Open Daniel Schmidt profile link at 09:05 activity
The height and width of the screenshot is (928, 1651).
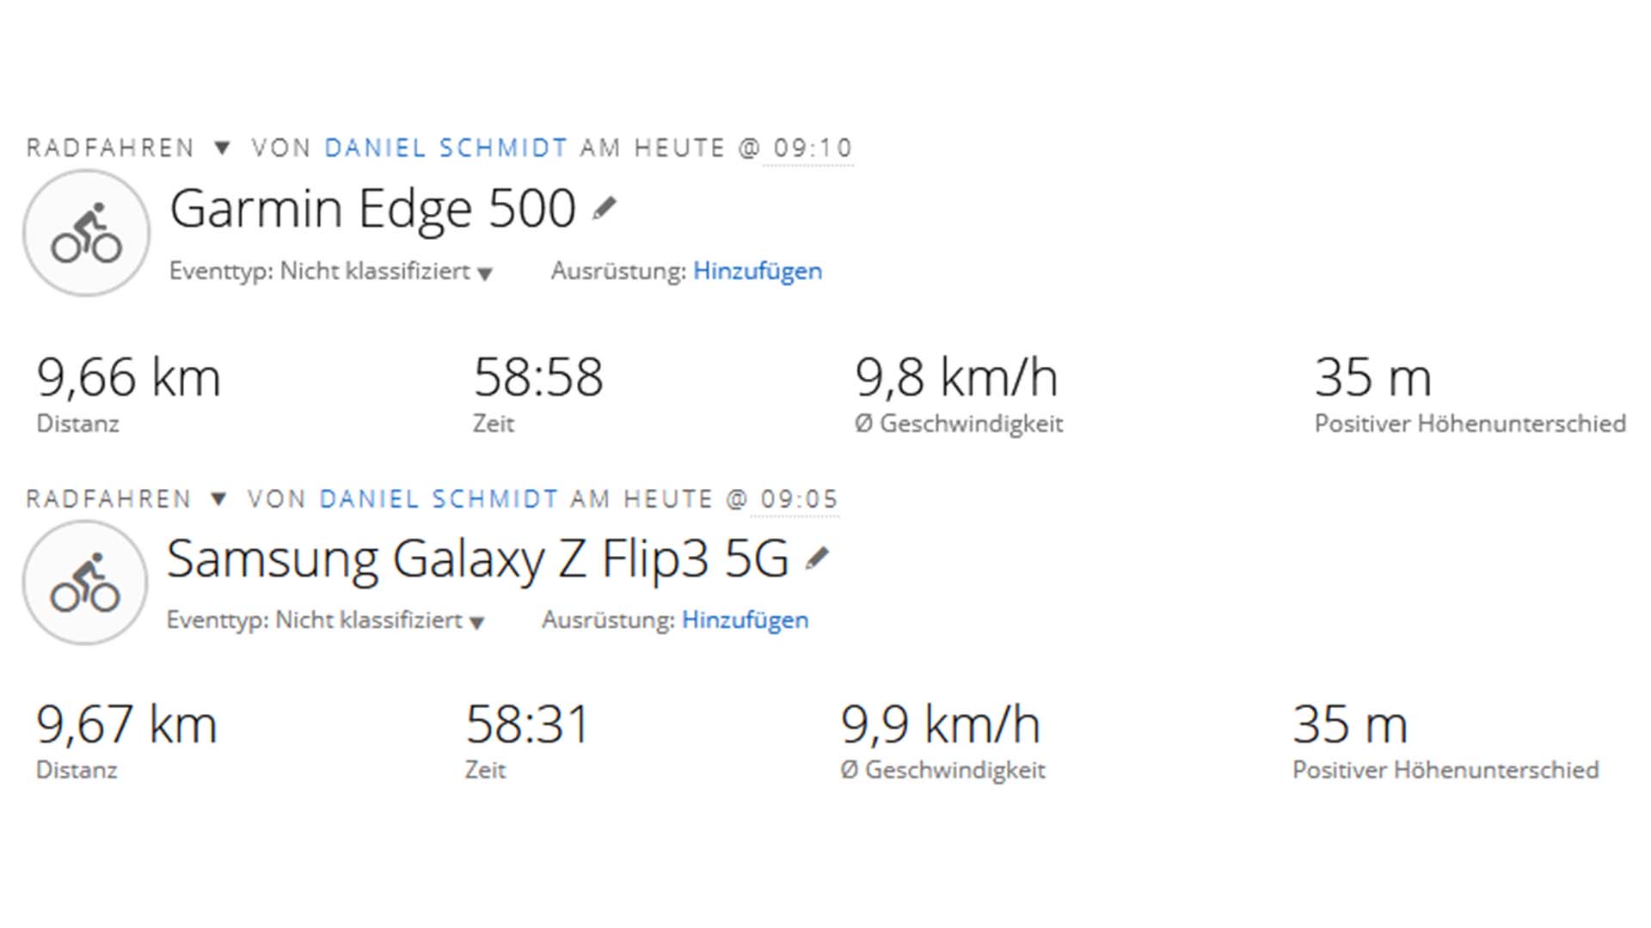tap(439, 498)
